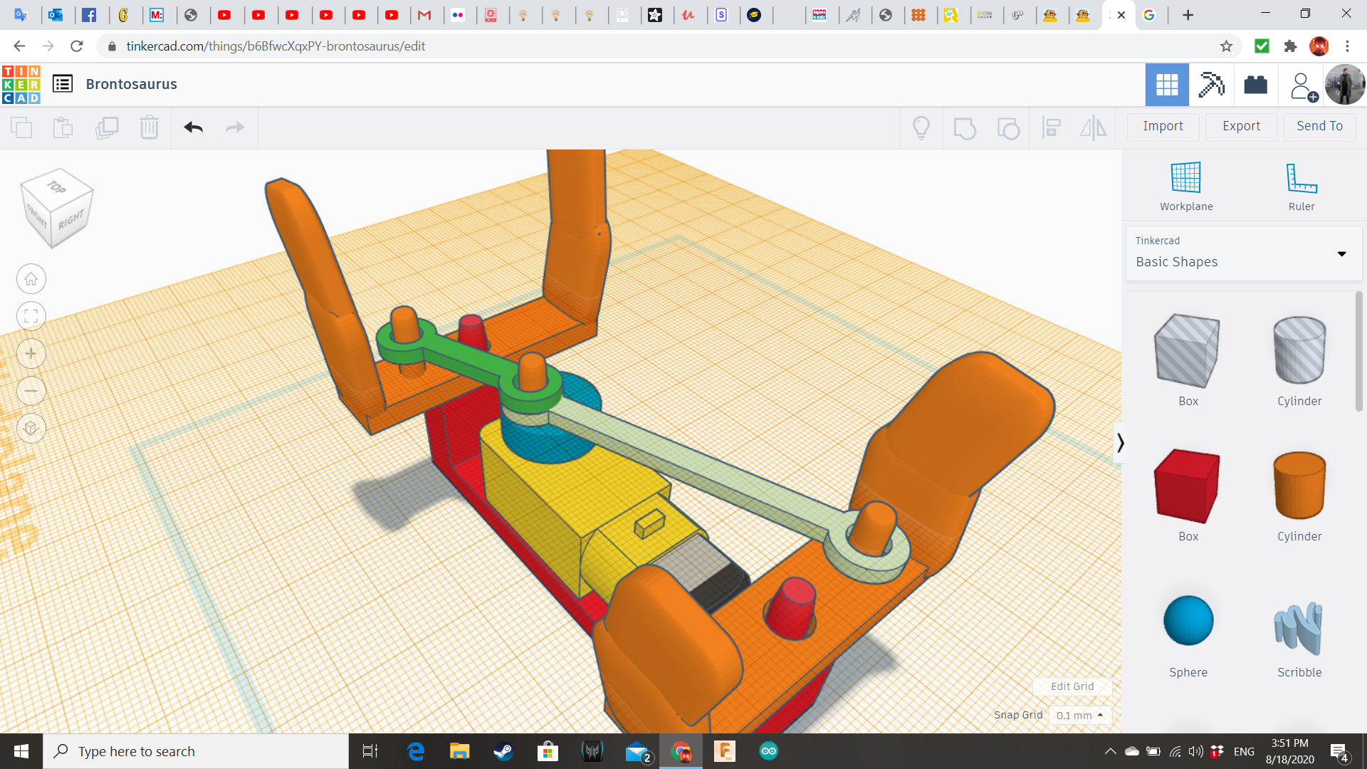1367x769 pixels.
Task: Open the Send To menu
Action: [1319, 126]
